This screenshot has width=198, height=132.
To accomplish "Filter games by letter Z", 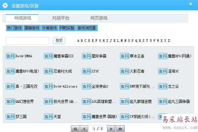I will coord(169,41).
